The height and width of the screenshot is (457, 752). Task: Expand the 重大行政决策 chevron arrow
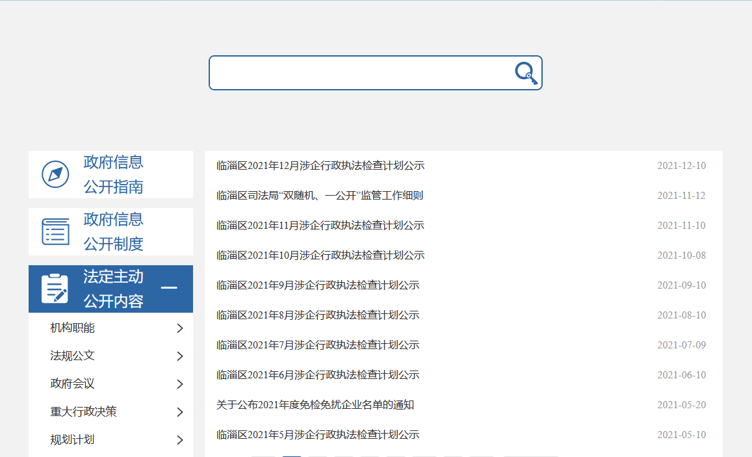pyautogui.click(x=180, y=412)
